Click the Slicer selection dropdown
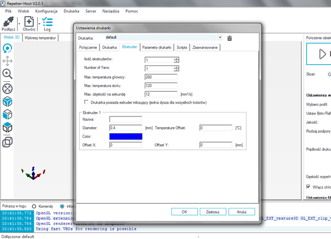The image size is (331, 239). point(329,74)
